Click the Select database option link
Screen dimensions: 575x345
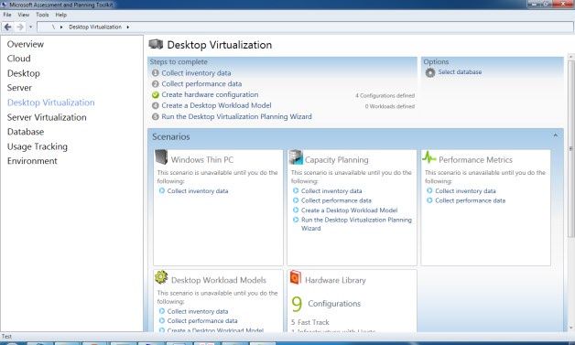point(460,72)
